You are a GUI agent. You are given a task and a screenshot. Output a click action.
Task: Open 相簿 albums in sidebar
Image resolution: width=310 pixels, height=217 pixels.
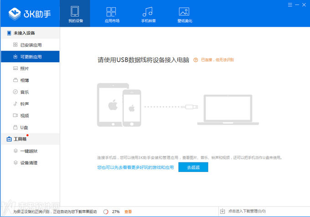coord(25,81)
